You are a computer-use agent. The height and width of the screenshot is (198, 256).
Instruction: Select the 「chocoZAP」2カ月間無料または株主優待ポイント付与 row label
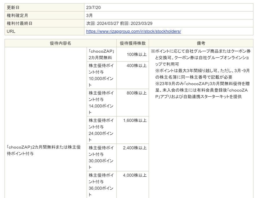click(46, 123)
